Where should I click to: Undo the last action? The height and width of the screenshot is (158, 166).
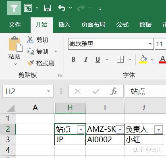(x=62, y=8)
